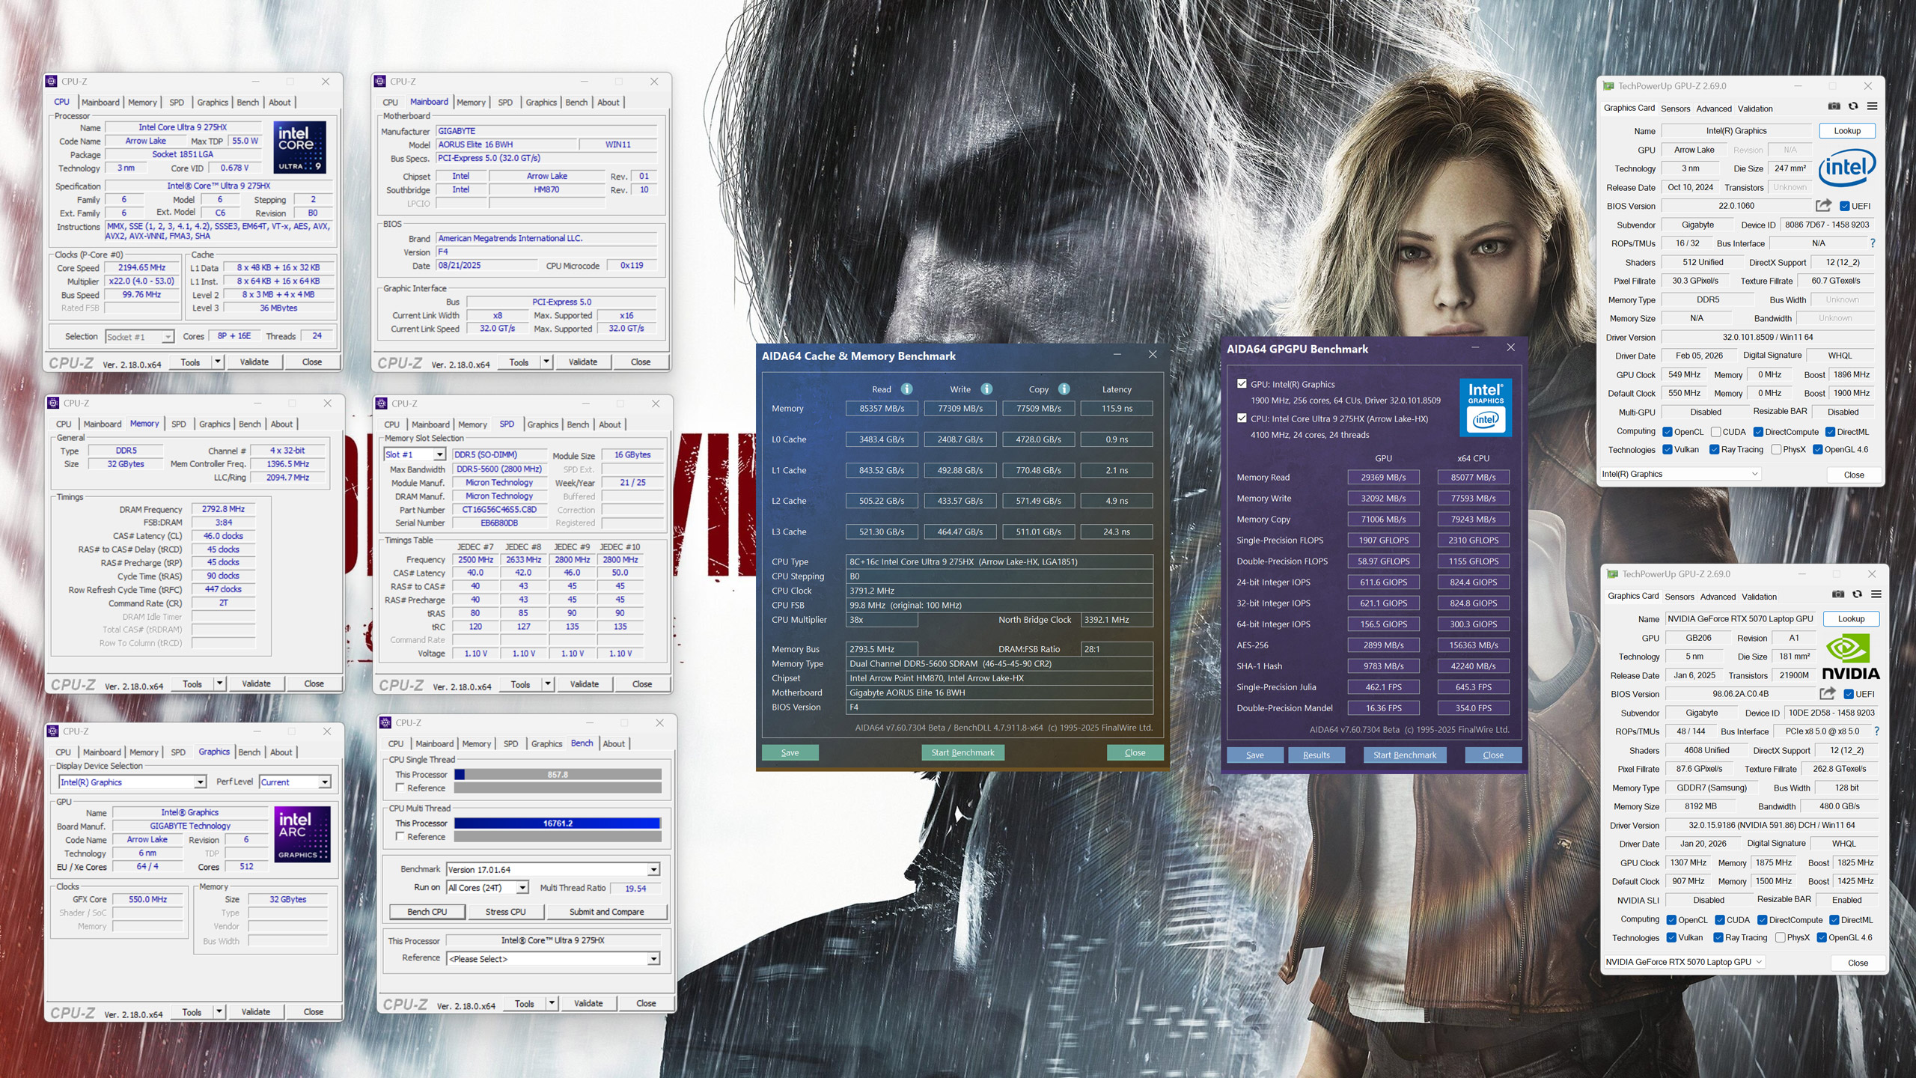Screen dimensions: 1916x1078
Task: Click the Reference Please Select field
Action: click(552, 959)
